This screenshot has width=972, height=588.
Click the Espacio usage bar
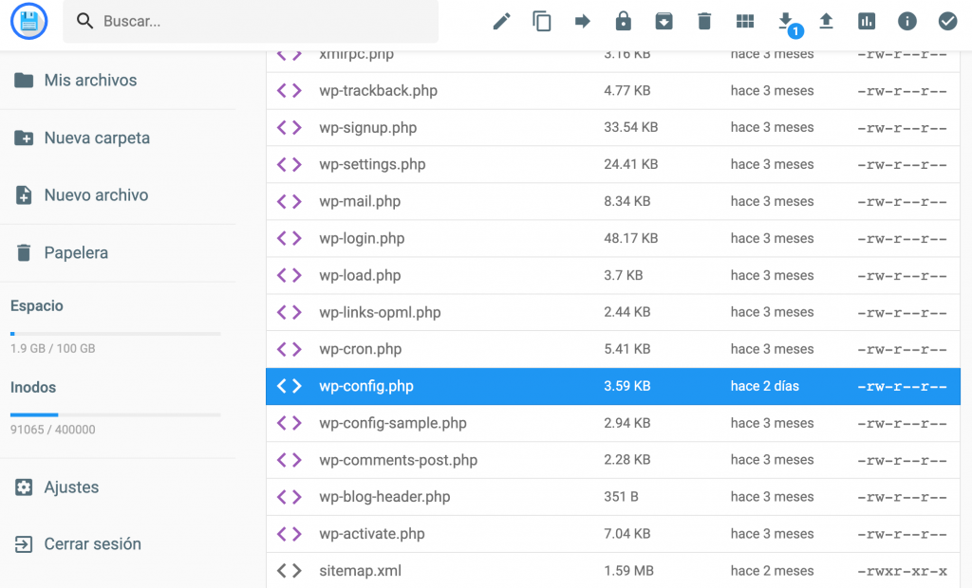click(114, 333)
